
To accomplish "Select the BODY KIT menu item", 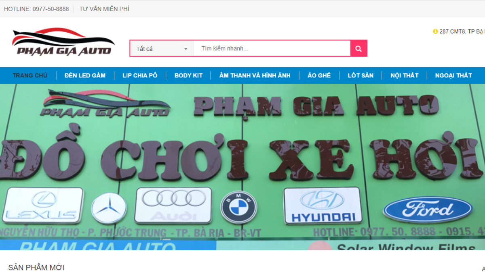I will pyautogui.click(x=188, y=75).
